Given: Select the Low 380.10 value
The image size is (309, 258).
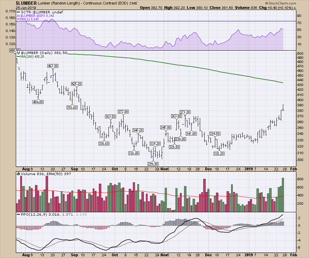Looking at the screenshot, I should click(x=197, y=8).
